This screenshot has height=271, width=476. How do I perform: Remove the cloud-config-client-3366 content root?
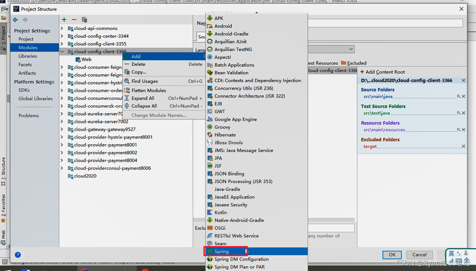(464, 80)
